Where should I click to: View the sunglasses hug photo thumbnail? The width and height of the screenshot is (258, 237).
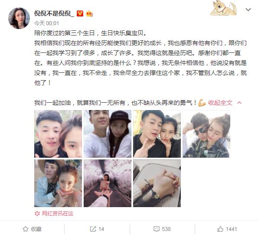tap(206, 134)
